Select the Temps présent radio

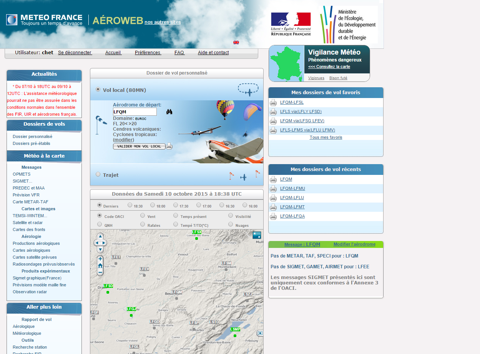[x=176, y=216]
